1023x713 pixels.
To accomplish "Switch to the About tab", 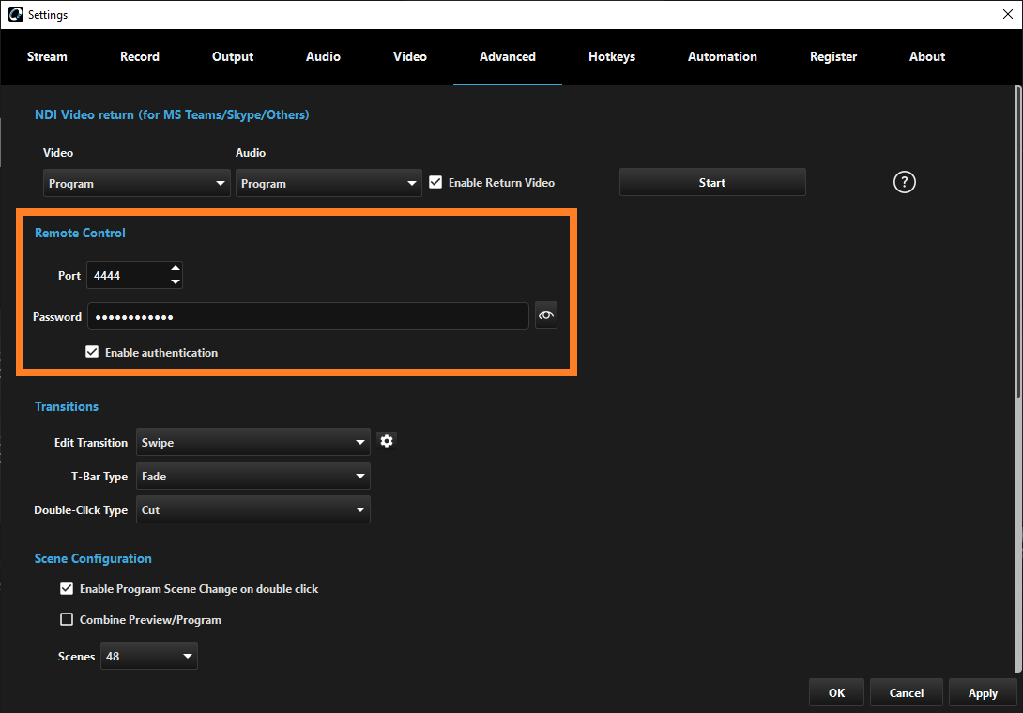I will (x=927, y=56).
